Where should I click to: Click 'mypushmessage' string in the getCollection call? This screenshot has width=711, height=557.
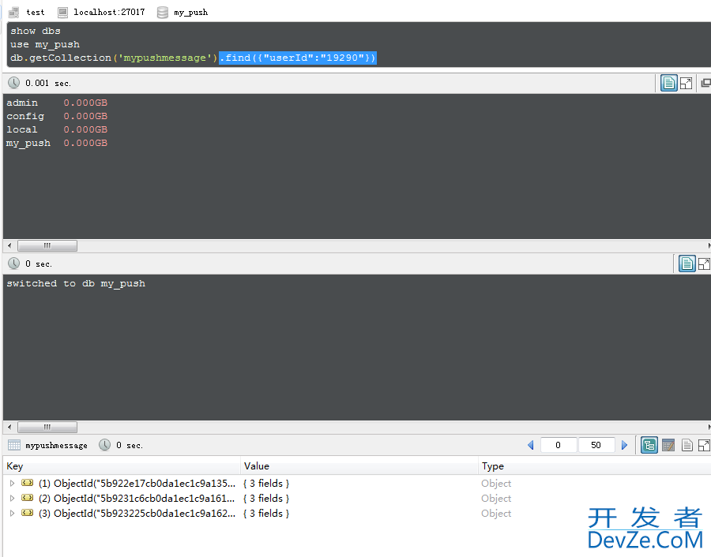tap(164, 58)
